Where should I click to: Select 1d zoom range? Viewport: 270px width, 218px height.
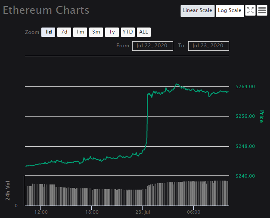point(48,32)
